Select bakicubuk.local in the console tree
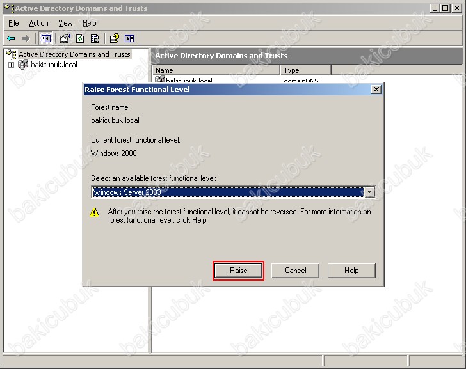The image size is (466, 369). coord(54,65)
